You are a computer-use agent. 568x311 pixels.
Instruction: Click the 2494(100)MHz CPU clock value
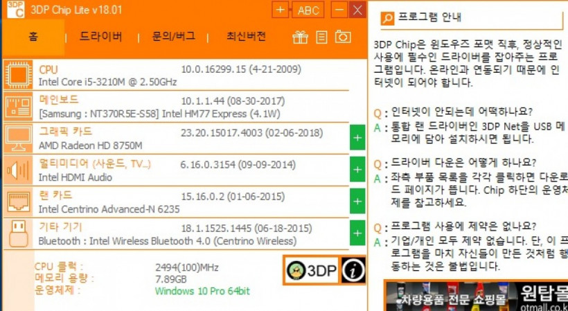coord(187,268)
